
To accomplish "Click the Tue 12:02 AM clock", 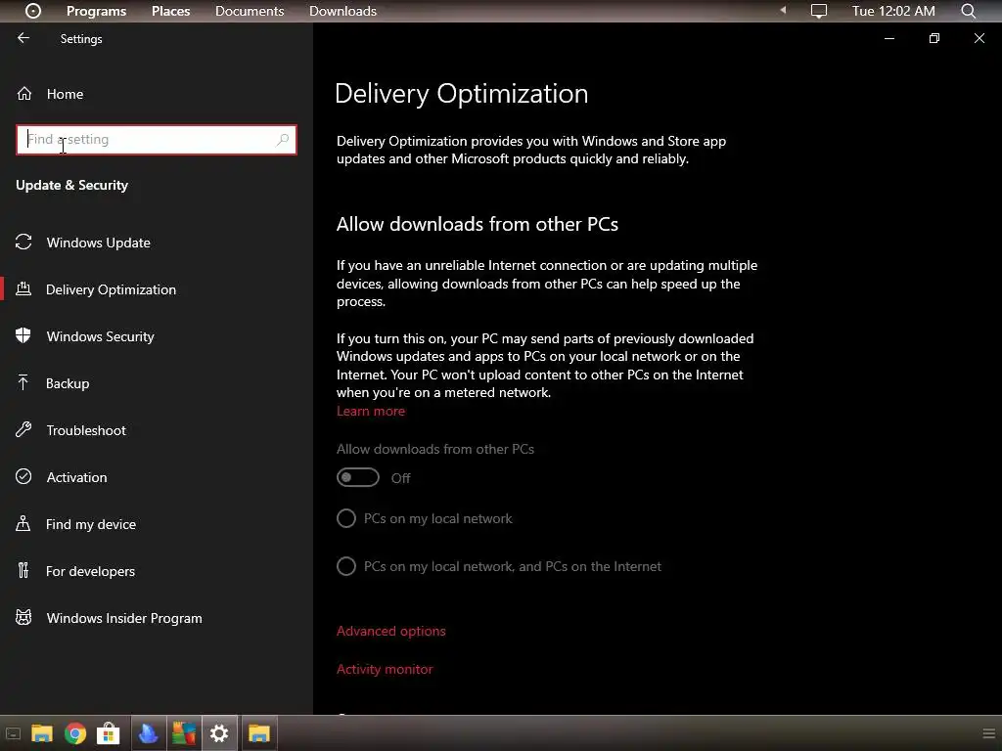I will coord(893,11).
